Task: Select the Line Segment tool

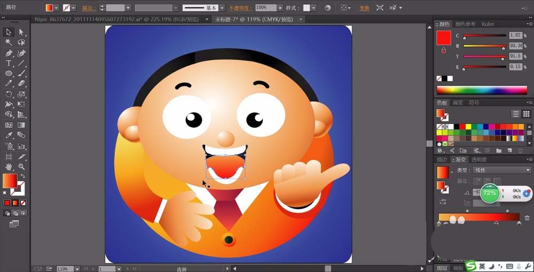Action: pyautogui.click(x=21, y=63)
